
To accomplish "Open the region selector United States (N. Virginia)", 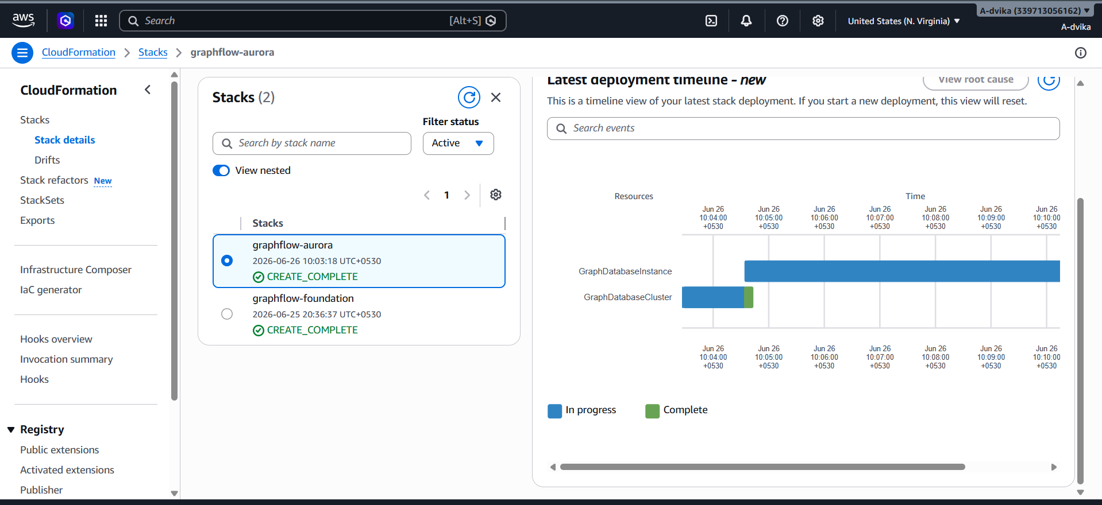I will (x=904, y=21).
